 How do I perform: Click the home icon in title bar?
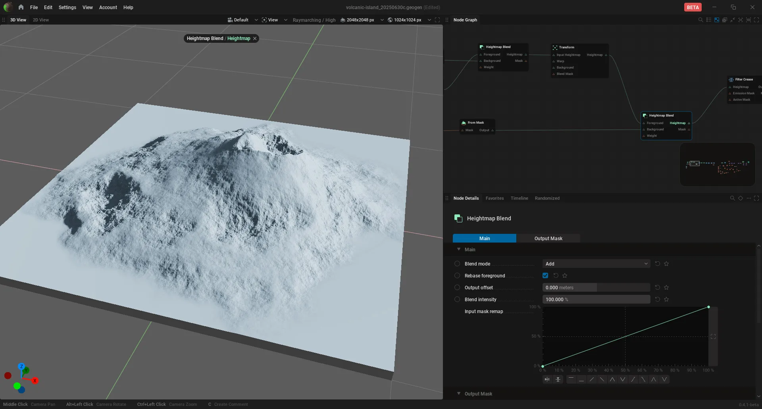[x=21, y=7]
